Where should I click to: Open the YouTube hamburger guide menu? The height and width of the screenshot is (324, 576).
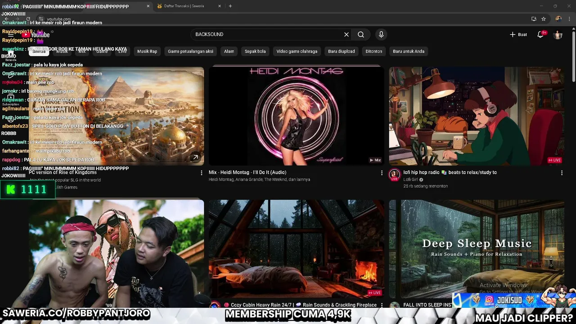(x=11, y=35)
